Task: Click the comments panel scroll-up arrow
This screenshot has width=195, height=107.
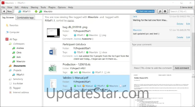Action: [x=193, y=16]
